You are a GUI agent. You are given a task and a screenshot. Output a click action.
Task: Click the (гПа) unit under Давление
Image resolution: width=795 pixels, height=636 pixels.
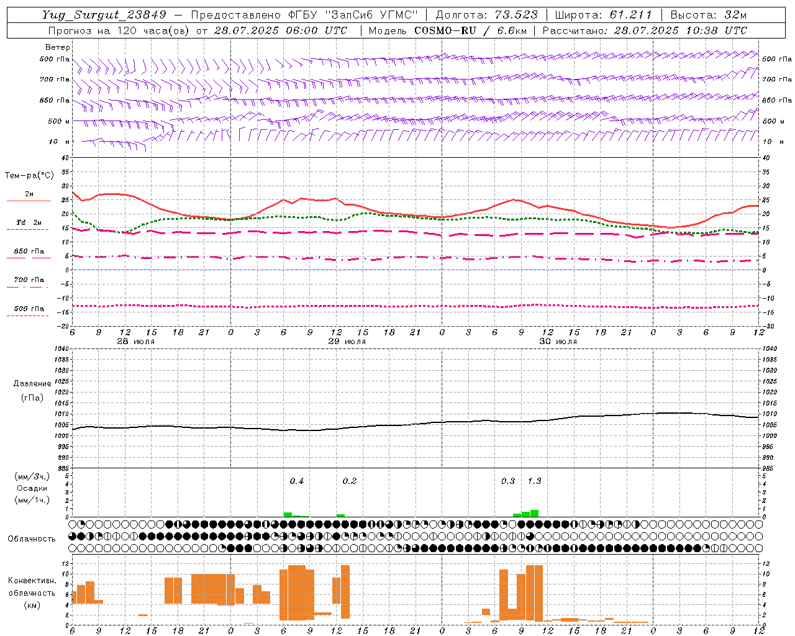[x=32, y=398]
